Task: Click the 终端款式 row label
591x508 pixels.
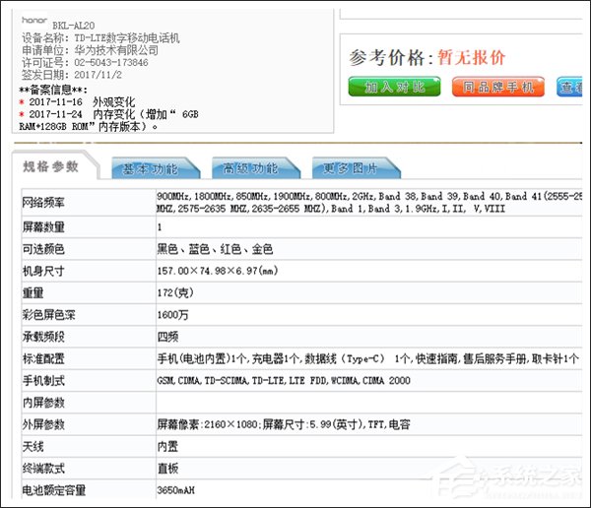Action: tap(43, 469)
